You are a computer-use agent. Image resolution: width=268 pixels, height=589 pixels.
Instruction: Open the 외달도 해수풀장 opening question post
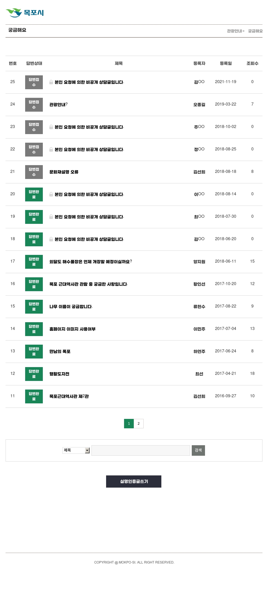91,262
